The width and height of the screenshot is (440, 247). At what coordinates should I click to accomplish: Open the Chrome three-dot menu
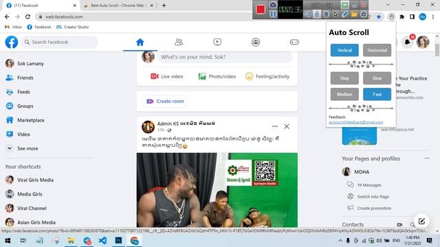433,16
